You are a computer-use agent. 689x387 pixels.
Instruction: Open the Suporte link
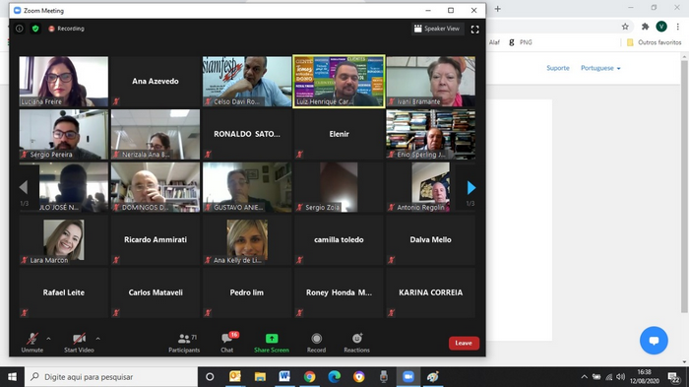558,68
